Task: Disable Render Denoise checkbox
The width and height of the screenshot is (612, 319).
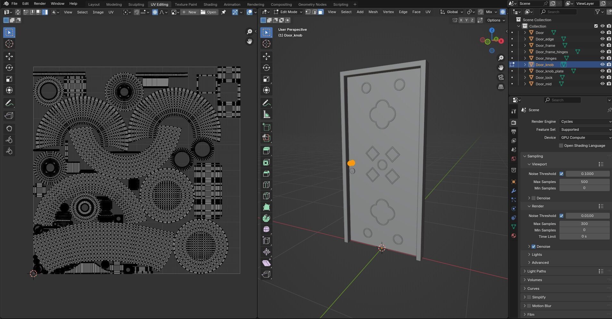Action: 534,247
